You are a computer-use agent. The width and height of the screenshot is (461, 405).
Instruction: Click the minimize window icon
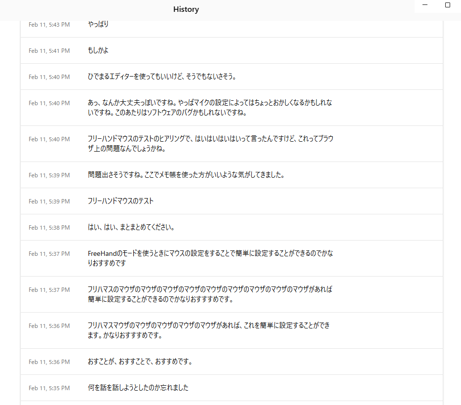[425, 5]
